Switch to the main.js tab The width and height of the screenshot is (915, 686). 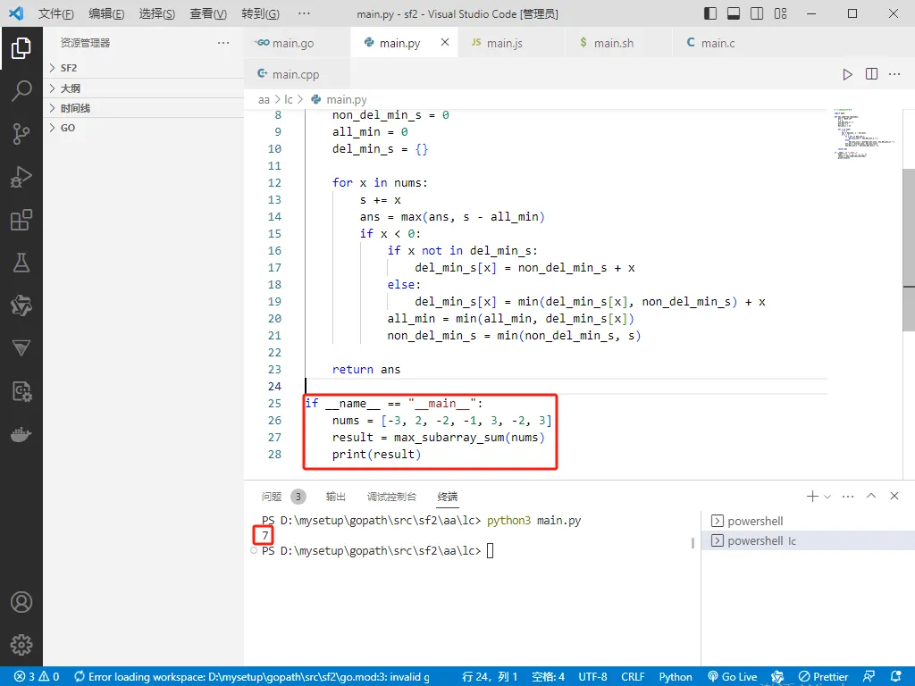tap(511, 43)
